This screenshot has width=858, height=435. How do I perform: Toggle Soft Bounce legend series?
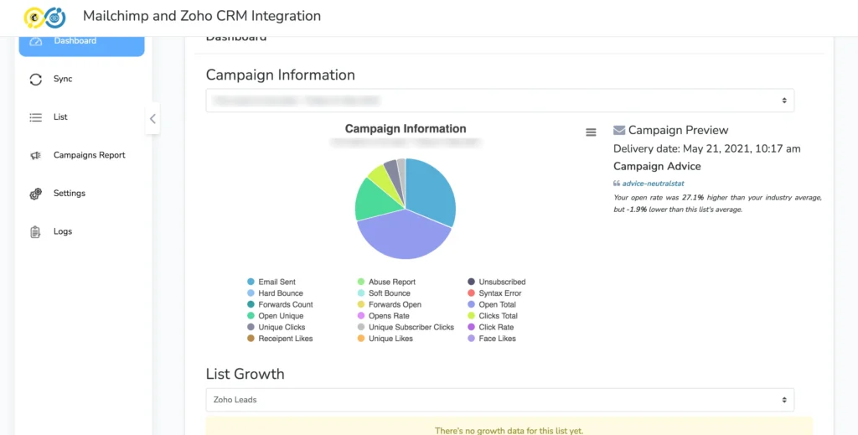[384, 293]
